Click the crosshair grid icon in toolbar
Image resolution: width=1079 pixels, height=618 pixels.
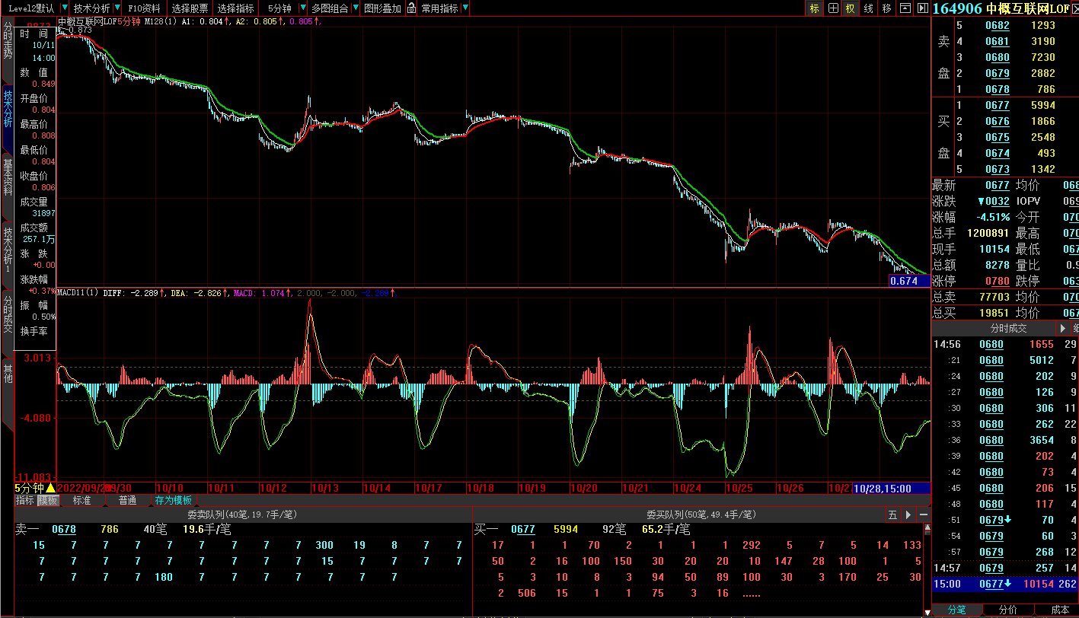pos(833,8)
